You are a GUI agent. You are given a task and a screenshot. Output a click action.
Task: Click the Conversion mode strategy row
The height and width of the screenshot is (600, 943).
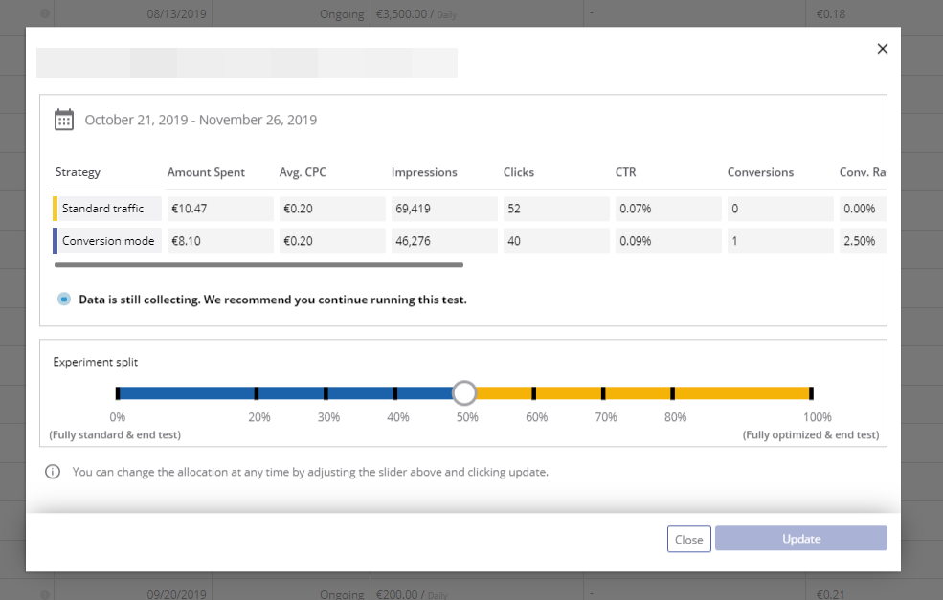click(x=107, y=241)
